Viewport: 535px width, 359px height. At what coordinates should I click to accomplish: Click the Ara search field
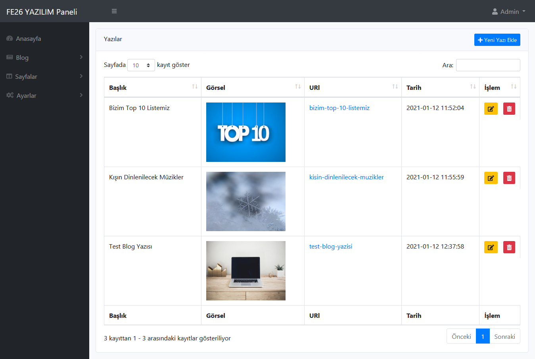point(488,65)
